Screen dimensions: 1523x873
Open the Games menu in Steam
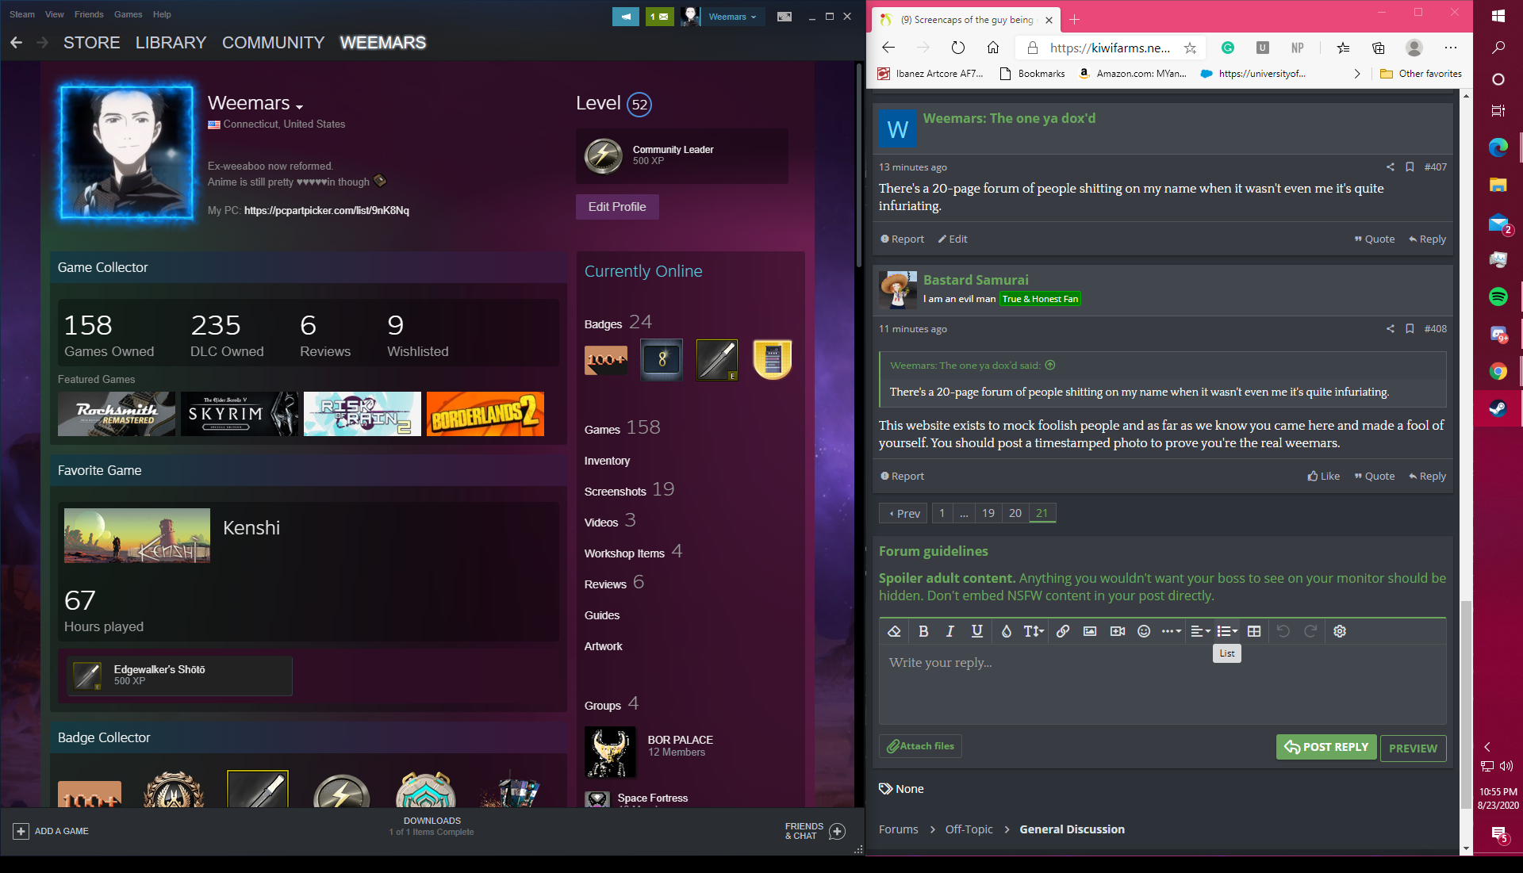[x=128, y=14]
